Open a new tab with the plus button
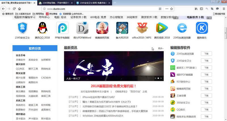This screenshot has width=227, height=121. click(x=115, y=3)
